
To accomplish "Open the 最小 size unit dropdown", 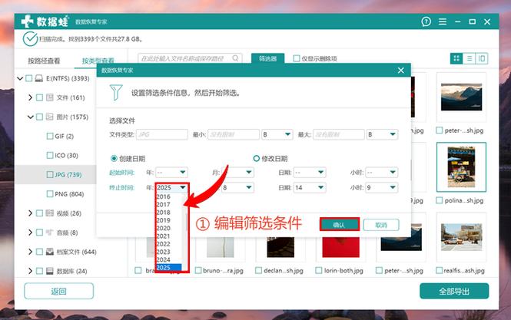I will click(277, 134).
